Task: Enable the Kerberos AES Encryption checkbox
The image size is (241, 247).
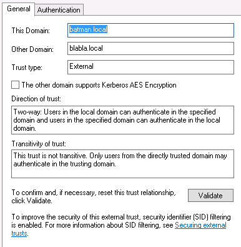Action: tap(15, 85)
